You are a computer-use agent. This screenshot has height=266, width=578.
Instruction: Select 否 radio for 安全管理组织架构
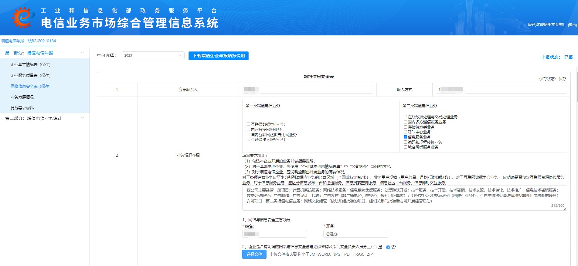[x=388, y=247]
